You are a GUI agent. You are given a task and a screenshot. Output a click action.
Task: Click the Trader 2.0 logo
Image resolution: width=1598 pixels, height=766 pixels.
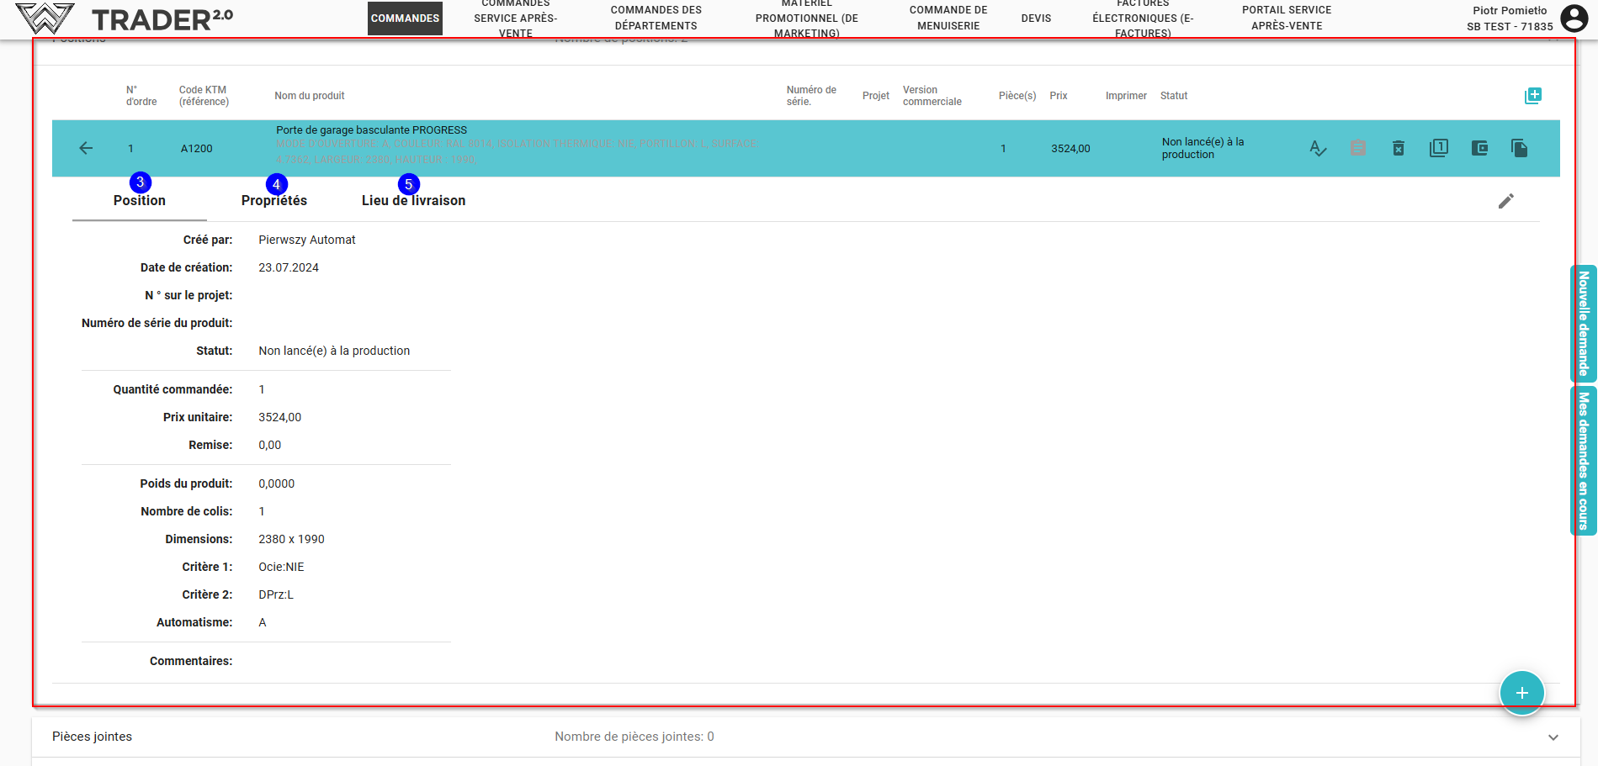click(125, 18)
